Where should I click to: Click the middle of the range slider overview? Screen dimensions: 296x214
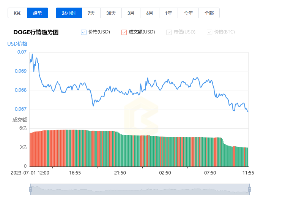[x=140, y=189]
